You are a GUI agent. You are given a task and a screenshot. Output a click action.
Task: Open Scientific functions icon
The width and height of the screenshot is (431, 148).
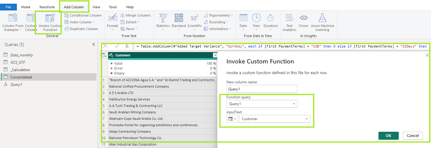194,18
